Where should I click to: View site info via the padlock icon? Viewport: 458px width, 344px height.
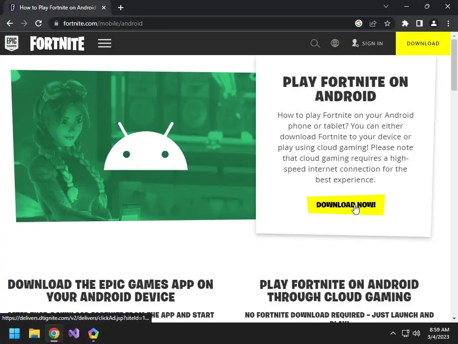click(56, 23)
